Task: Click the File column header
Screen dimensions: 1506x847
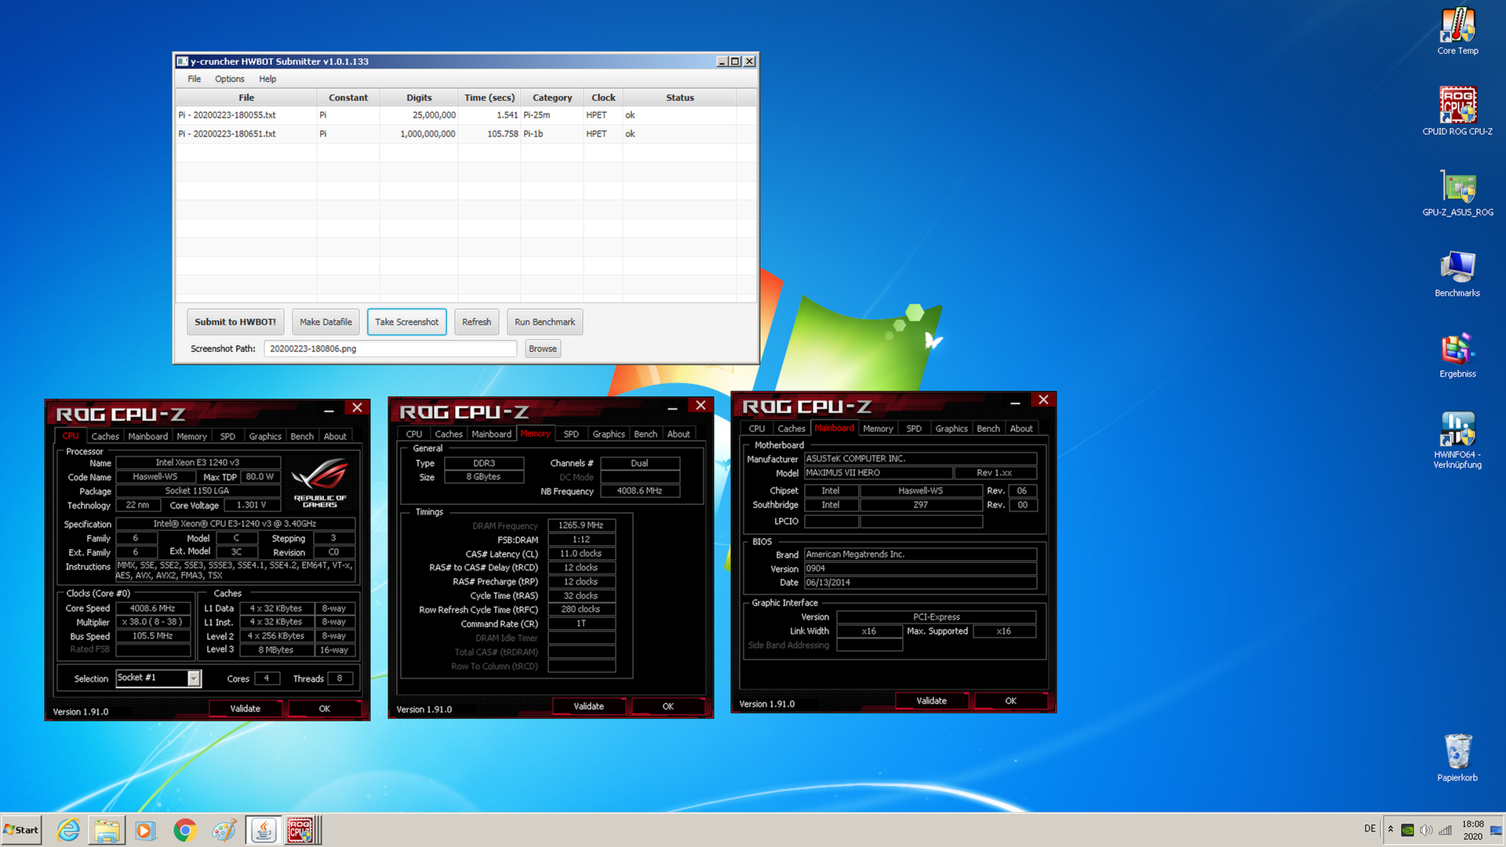Action: coord(246,97)
